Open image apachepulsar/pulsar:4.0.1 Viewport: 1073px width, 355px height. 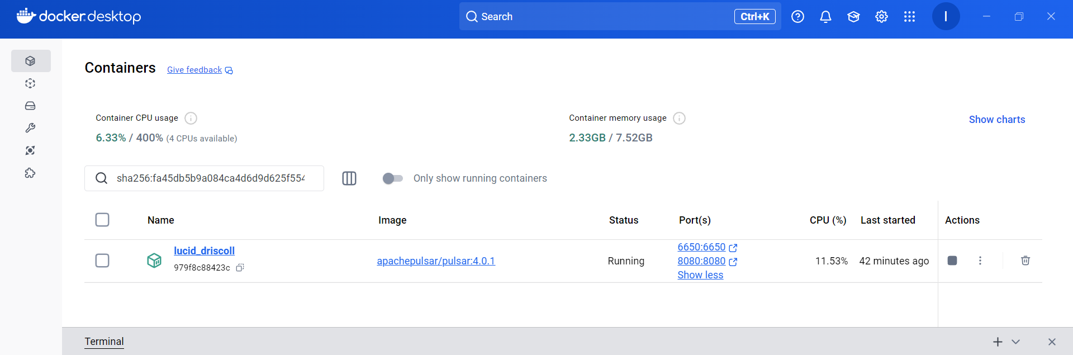click(x=436, y=261)
